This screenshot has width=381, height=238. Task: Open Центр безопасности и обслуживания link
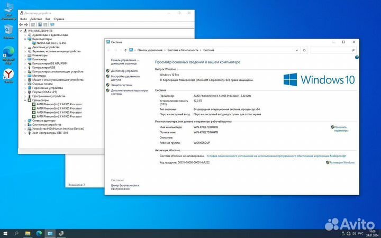pyautogui.click(x=125, y=187)
